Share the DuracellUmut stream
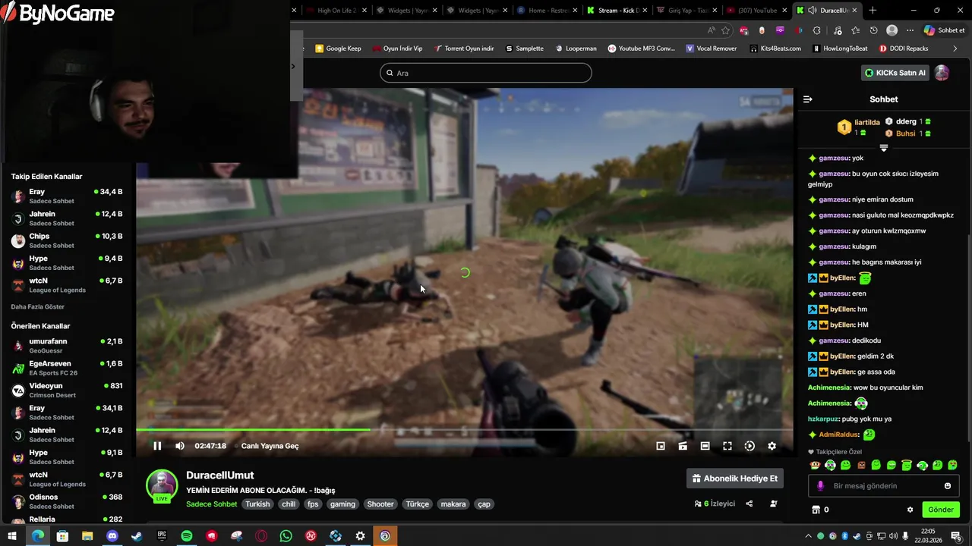This screenshot has width=972, height=546. tap(750, 504)
